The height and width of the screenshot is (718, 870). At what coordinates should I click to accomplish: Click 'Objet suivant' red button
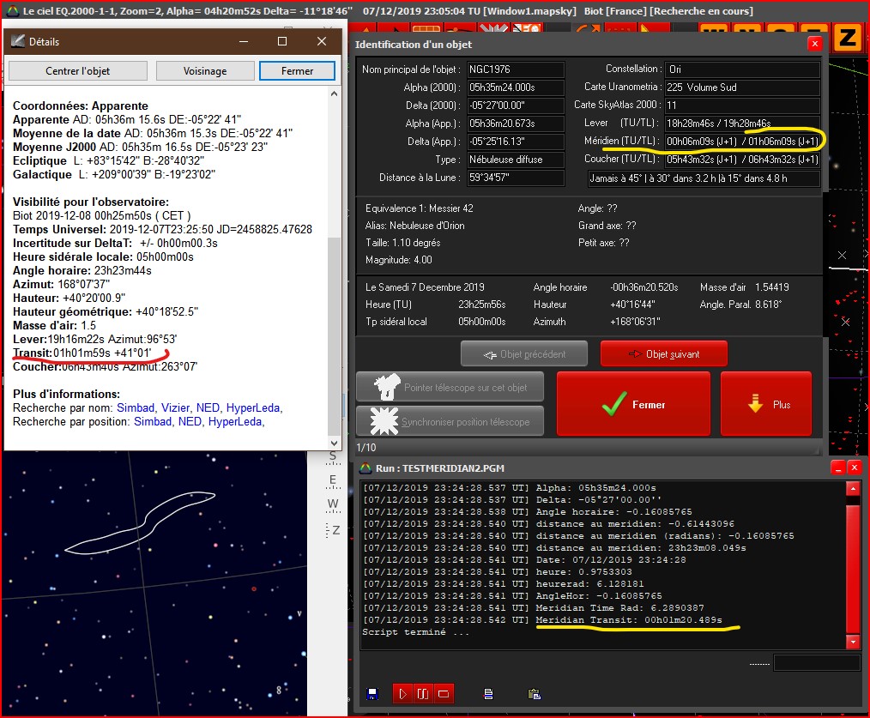click(x=664, y=353)
